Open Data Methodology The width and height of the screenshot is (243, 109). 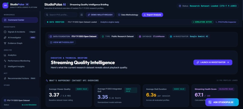click(128, 15)
